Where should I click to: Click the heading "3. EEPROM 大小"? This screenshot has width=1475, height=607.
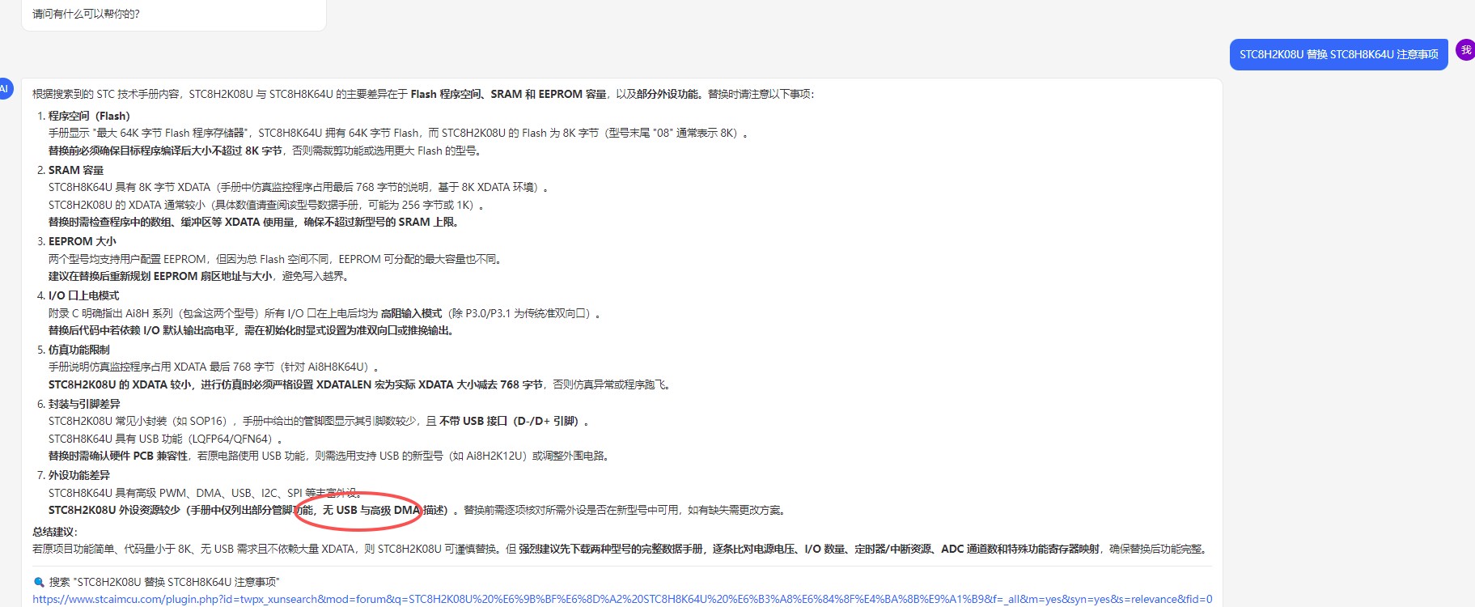77,241
